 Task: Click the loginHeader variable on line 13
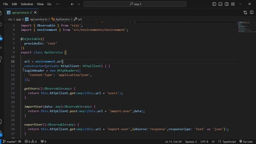click(34, 70)
